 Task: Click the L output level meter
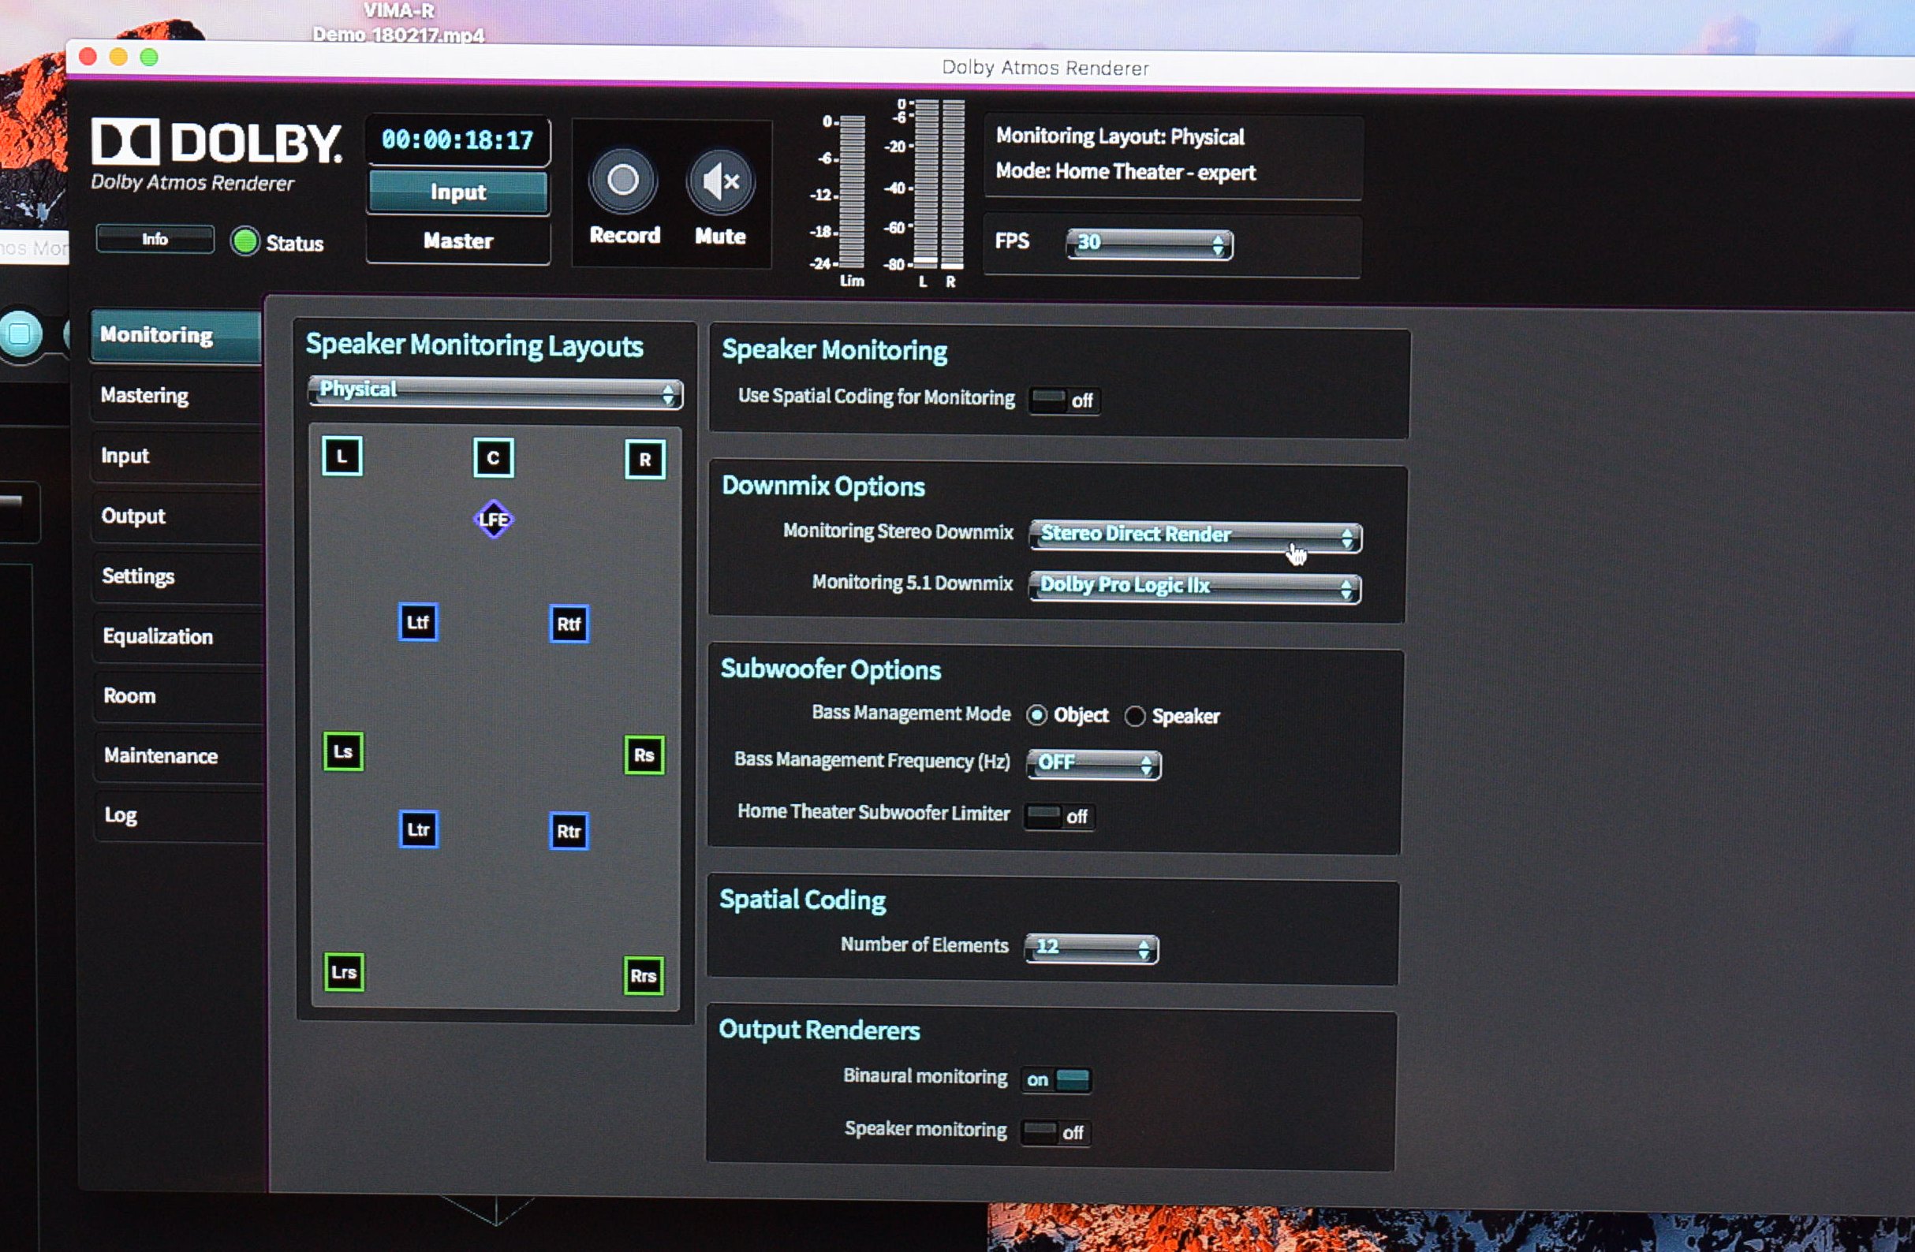(926, 184)
